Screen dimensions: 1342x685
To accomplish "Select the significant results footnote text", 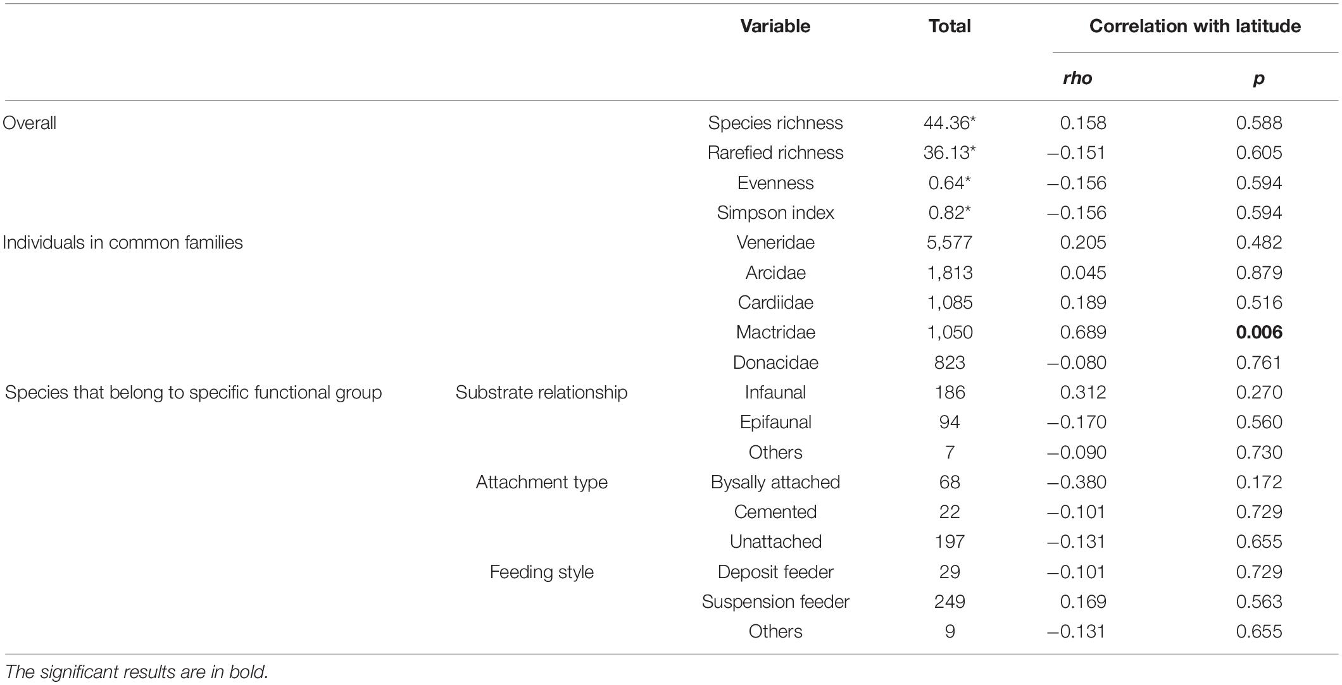I will click(136, 672).
